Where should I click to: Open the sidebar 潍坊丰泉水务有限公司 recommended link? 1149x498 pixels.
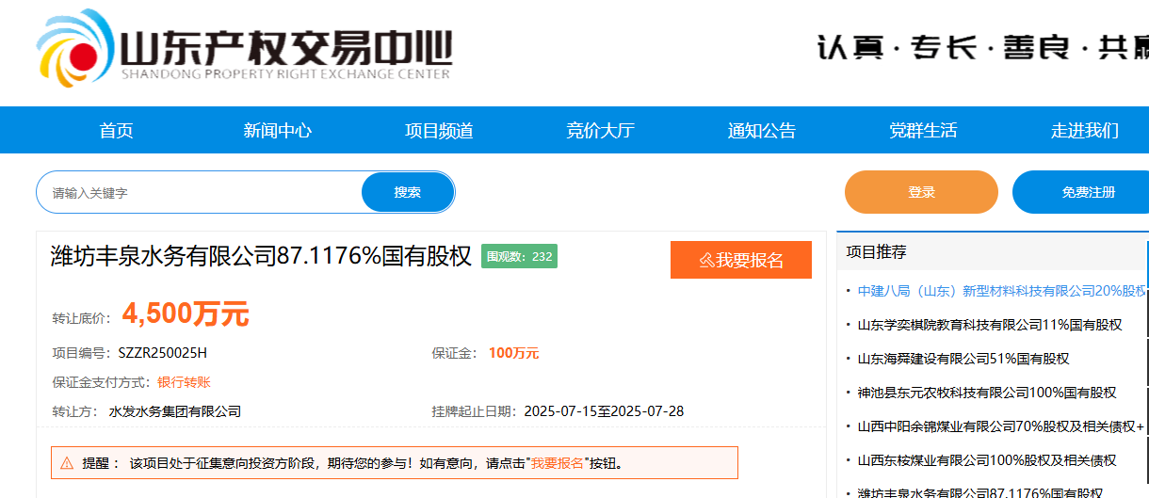click(979, 492)
